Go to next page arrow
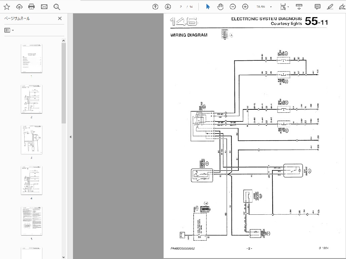 [168, 7]
